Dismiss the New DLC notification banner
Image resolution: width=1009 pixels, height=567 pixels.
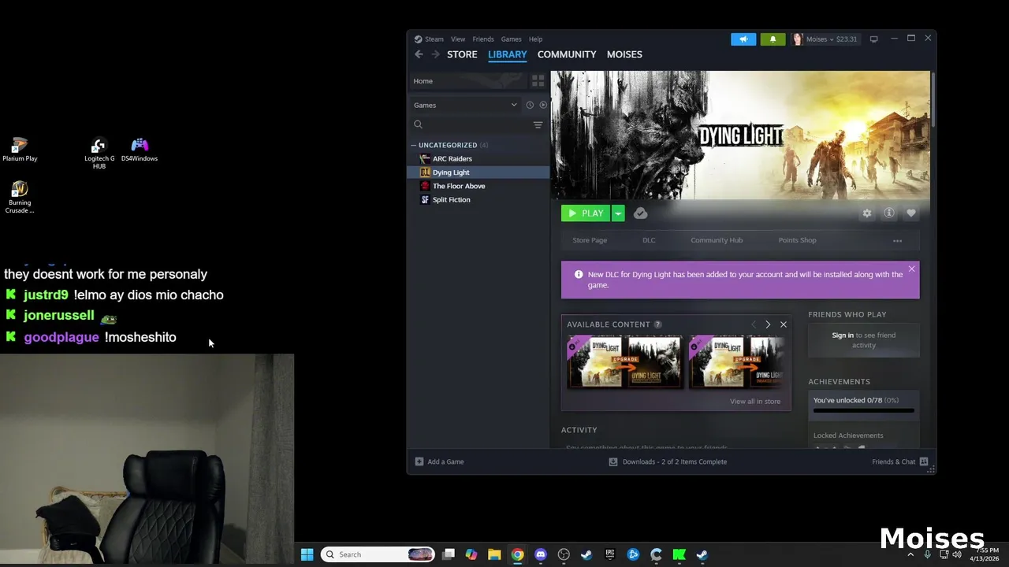pos(911,269)
